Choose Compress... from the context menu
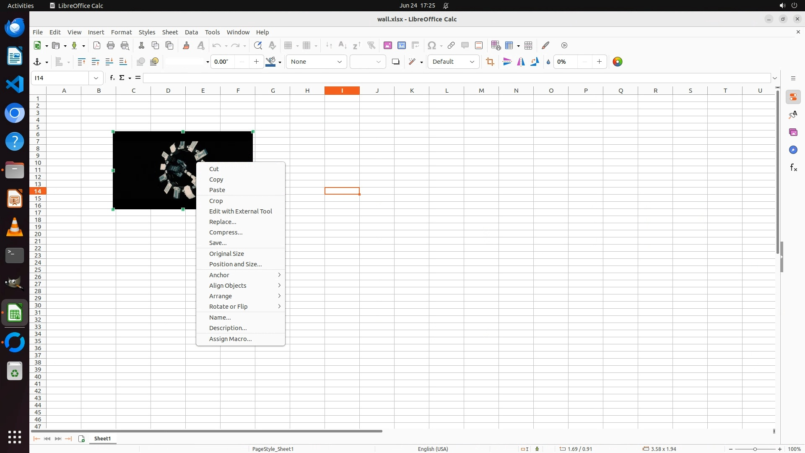The image size is (805, 453). coord(226,232)
